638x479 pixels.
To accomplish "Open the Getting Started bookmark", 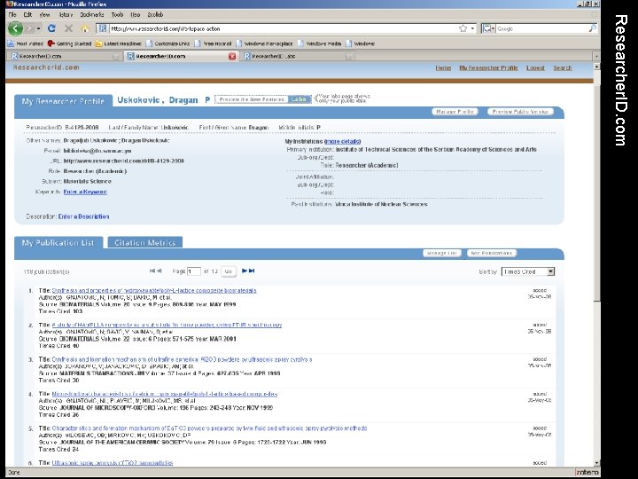I will pyautogui.click(x=70, y=43).
